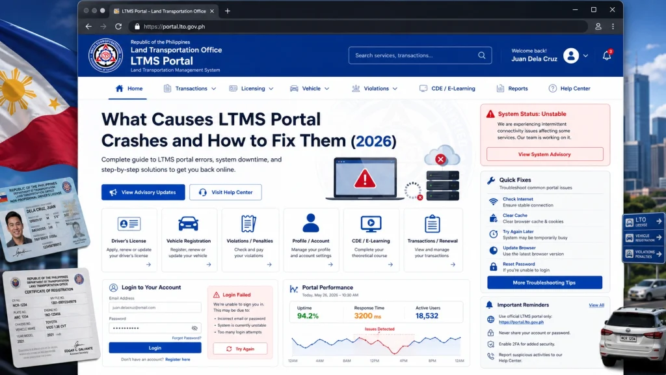Screen dimensions: 666x375
Task: Click the arrow on Vehicle Registration card
Action: point(209,264)
